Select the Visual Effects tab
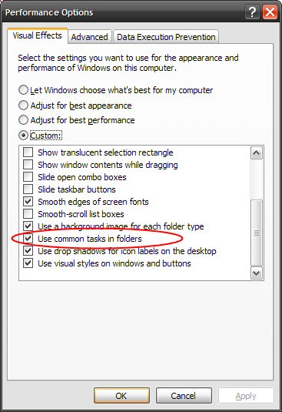This screenshot has height=412, width=282. [38, 35]
